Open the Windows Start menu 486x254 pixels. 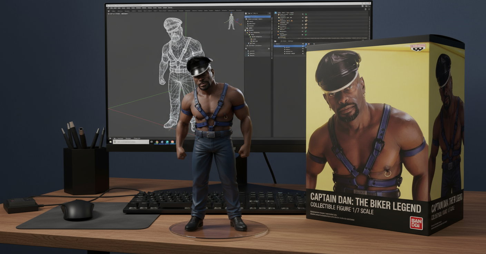pyautogui.click(x=110, y=142)
